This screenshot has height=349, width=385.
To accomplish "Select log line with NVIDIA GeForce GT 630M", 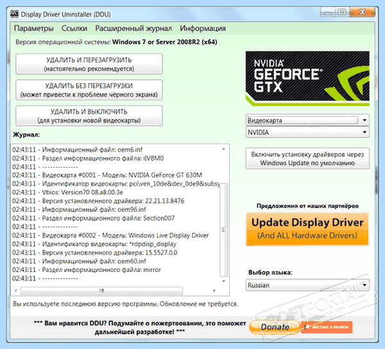I will coord(107,175).
